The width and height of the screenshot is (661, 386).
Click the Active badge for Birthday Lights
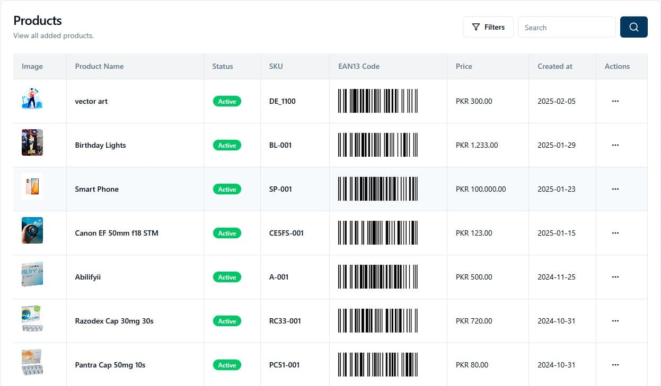pyautogui.click(x=227, y=145)
